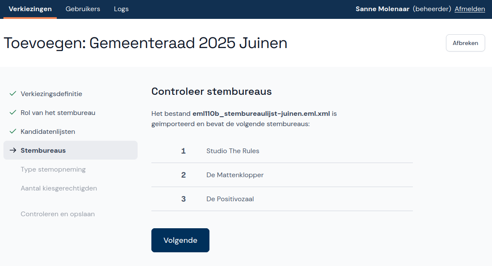Select the Verkiezingsdefinitie step
This screenshot has width=492, height=266.
(x=51, y=94)
